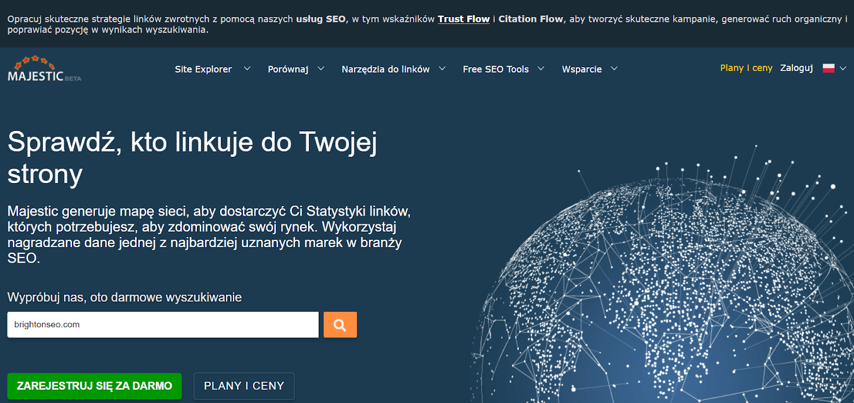This screenshot has width=854, height=403.
Task: Expand the chevron next to Site Explorer
Action: tap(247, 68)
